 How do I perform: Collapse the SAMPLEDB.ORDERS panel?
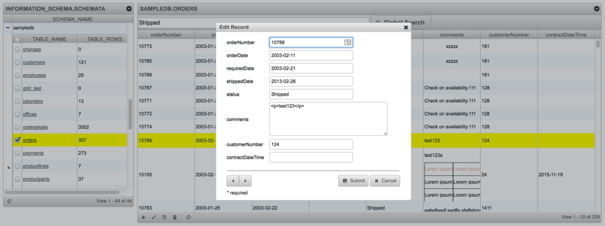tap(597, 8)
